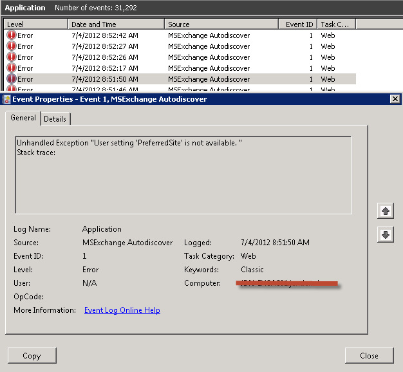Copy event details with Copy button
The height and width of the screenshot is (372, 403).
pos(32,356)
